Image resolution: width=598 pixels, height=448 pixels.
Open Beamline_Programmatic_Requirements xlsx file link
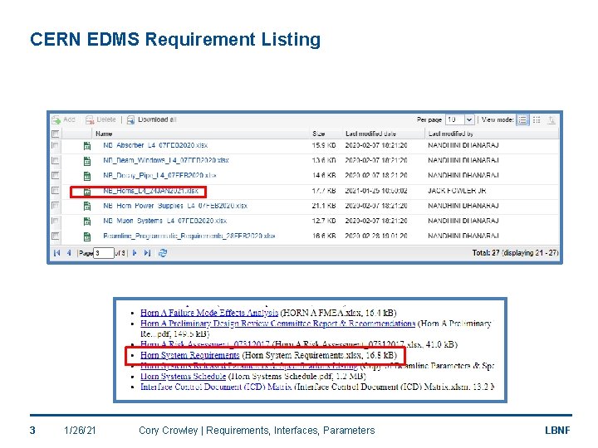pos(189,236)
